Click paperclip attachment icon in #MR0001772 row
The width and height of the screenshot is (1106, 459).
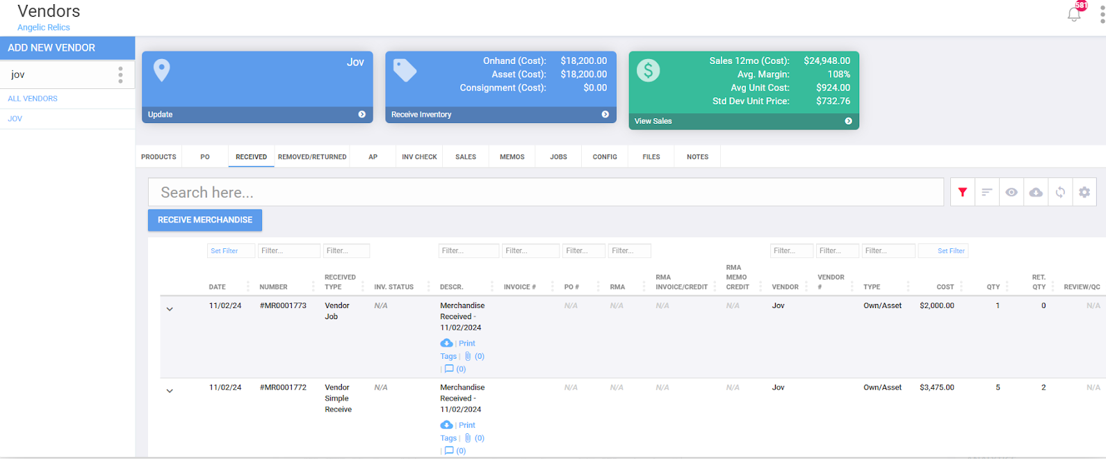[x=468, y=438]
